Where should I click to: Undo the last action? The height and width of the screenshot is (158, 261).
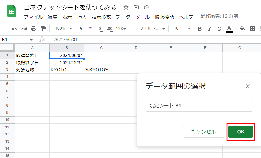[x=14, y=29]
